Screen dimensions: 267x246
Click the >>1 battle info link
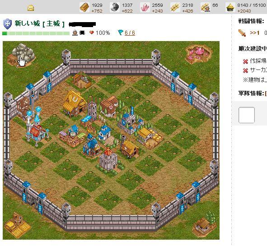click(254, 32)
